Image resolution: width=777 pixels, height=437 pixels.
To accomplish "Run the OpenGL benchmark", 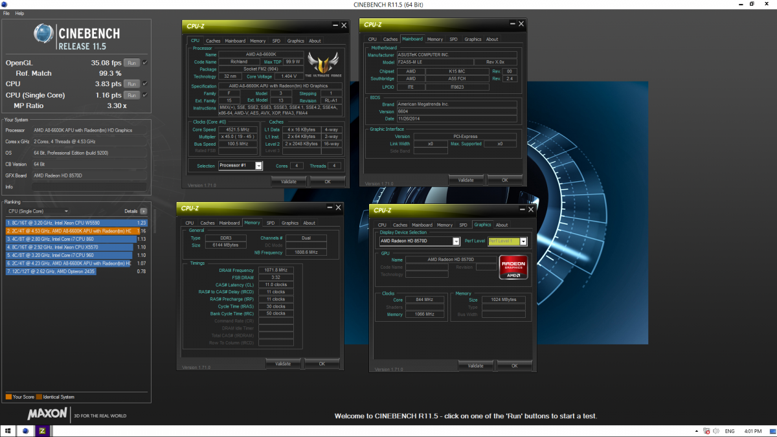I will point(131,63).
